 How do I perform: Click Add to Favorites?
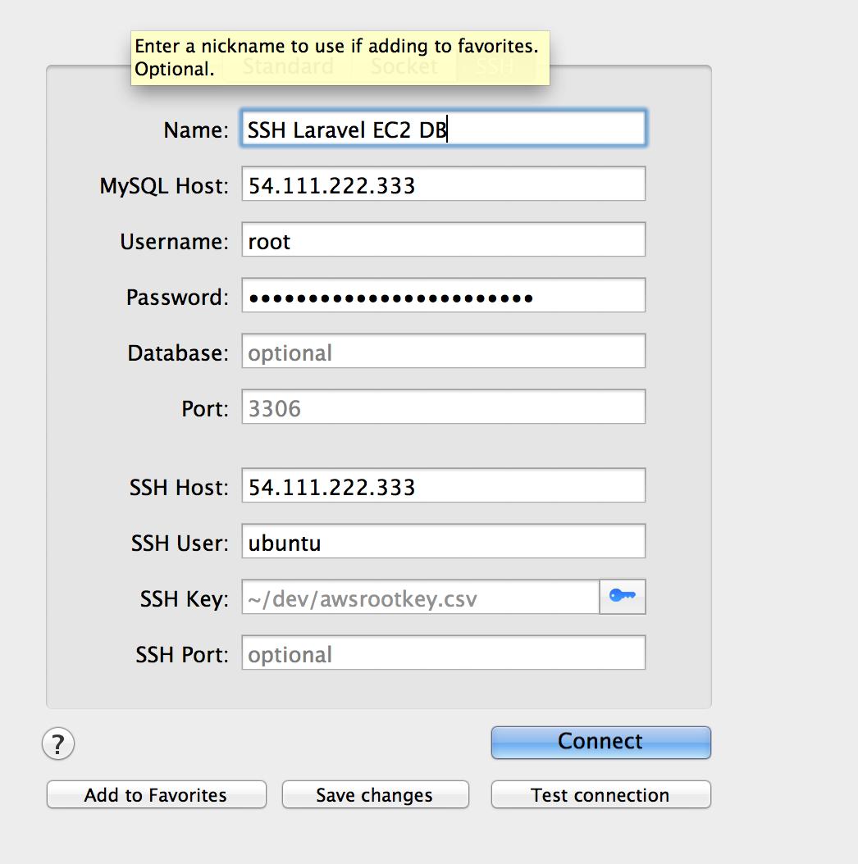156,794
